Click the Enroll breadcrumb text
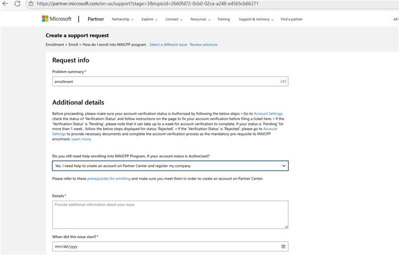This screenshot has width=399, height=255. [x=73, y=44]
